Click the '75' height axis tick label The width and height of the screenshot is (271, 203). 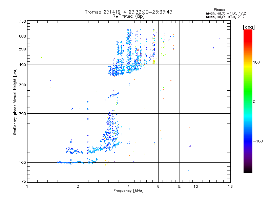(24, 181)
